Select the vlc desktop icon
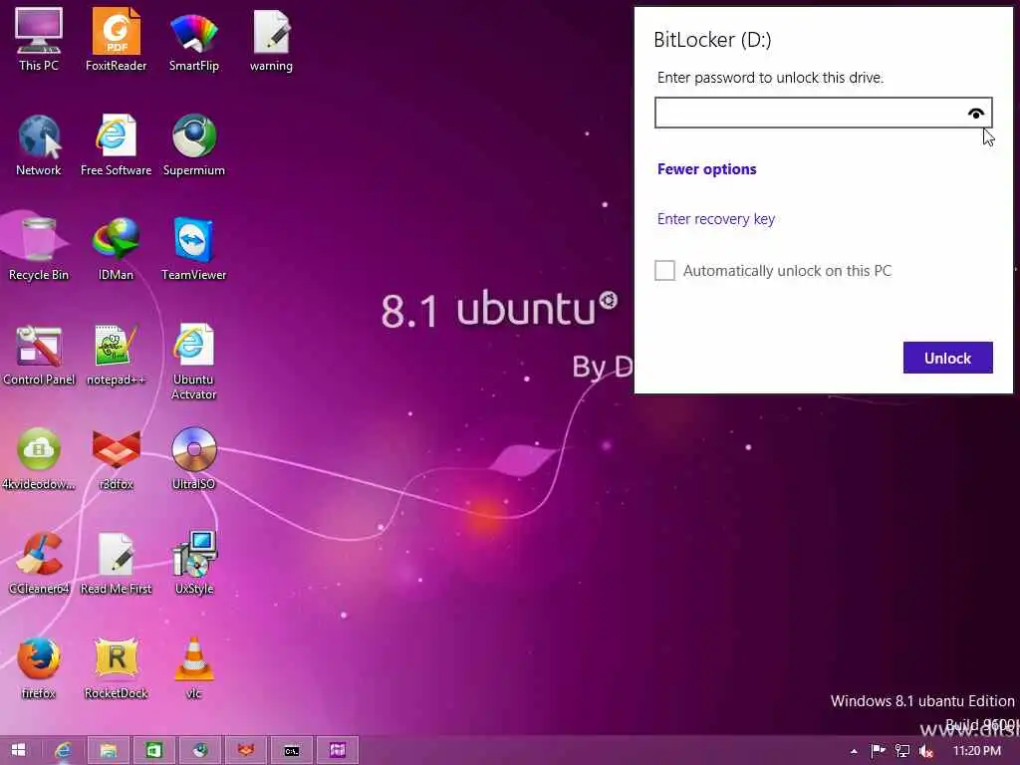This screenshot has width=1020, height=765. tap(194, 668)
